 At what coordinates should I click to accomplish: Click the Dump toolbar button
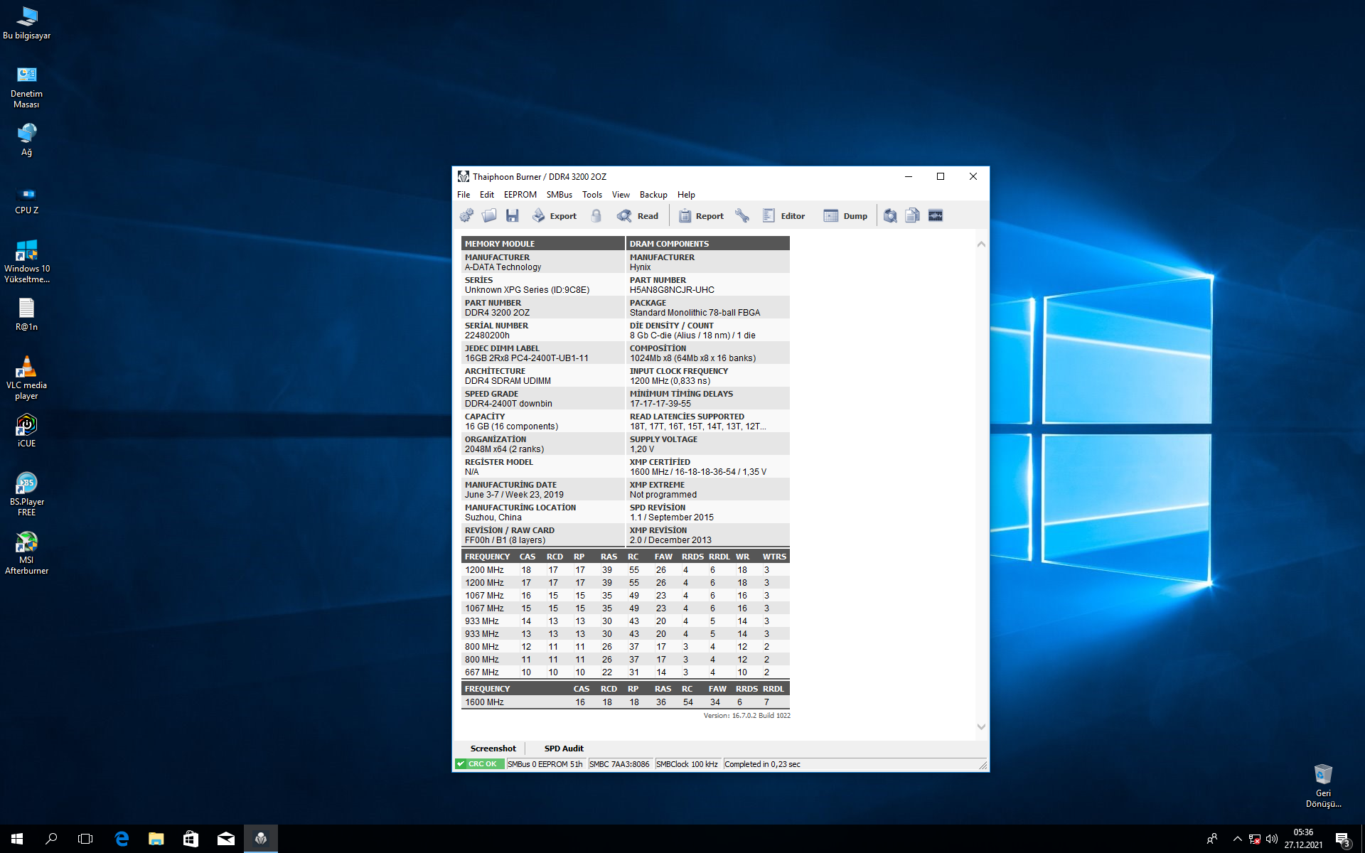845,215
